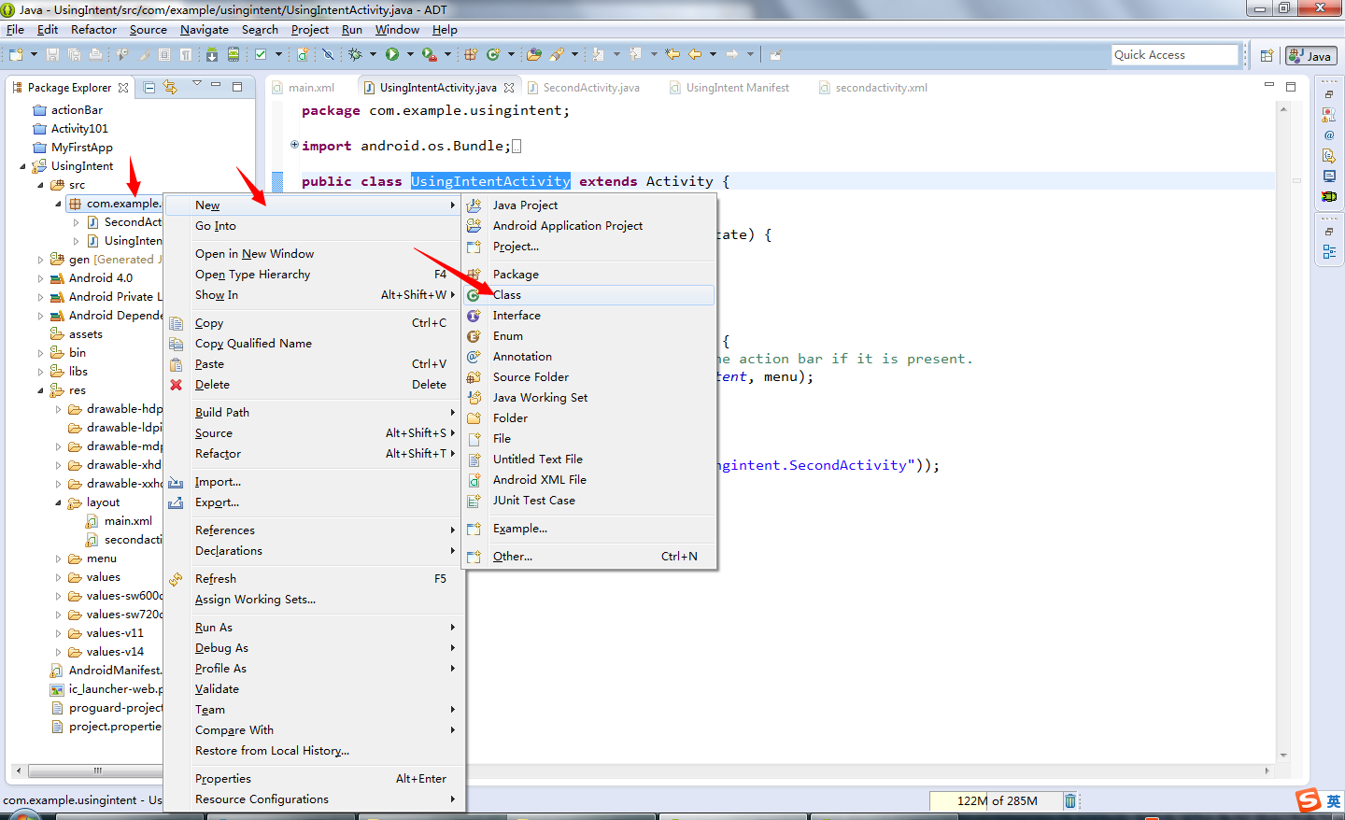Click the Quick Access input field
The image size is (1345, 820).
(1174, 55)
